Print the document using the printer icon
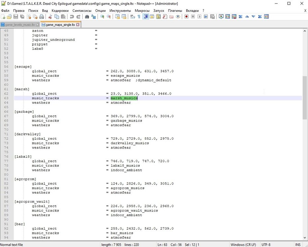308x247 pixels. [x=42, y=16]
